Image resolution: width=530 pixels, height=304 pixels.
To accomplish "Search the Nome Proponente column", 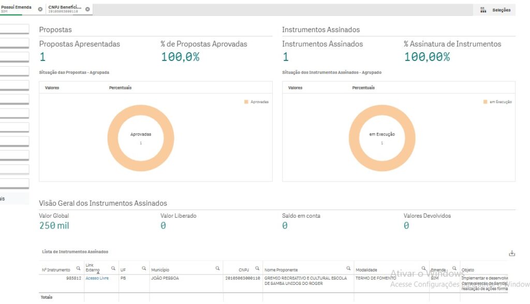I will click(x=349, y=268).
